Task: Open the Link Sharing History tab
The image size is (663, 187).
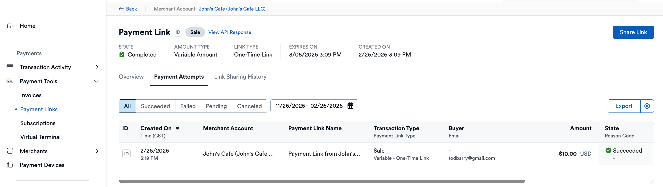Action: click(x=240, y=77)
